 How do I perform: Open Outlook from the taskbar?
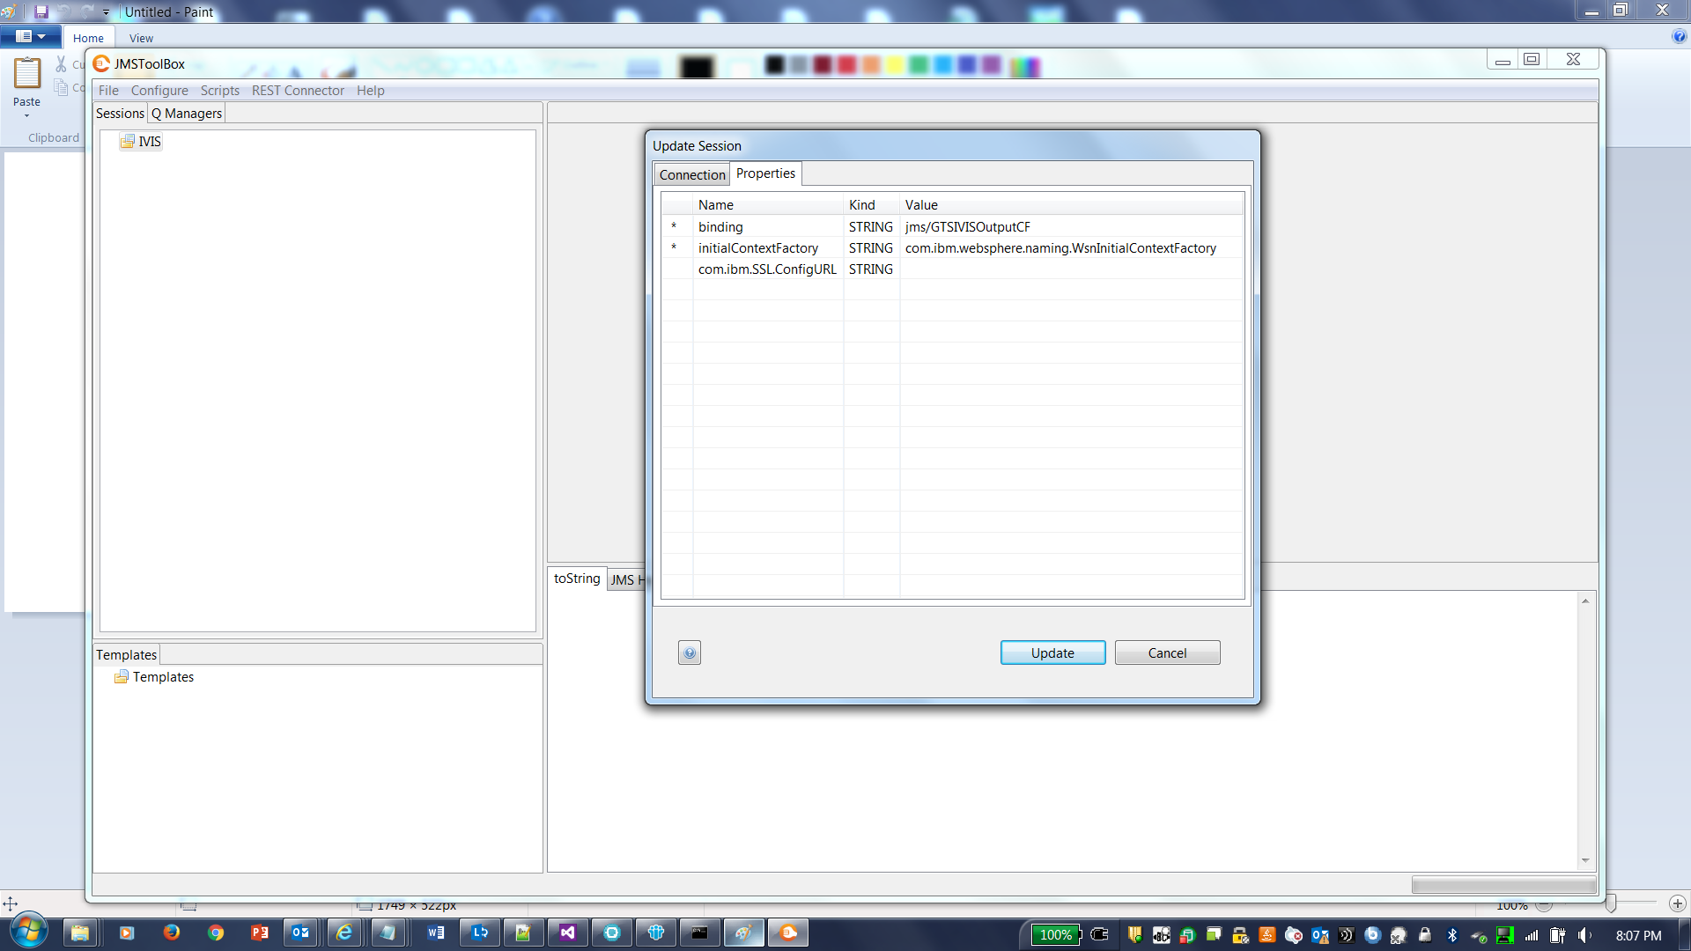(300, 933)
